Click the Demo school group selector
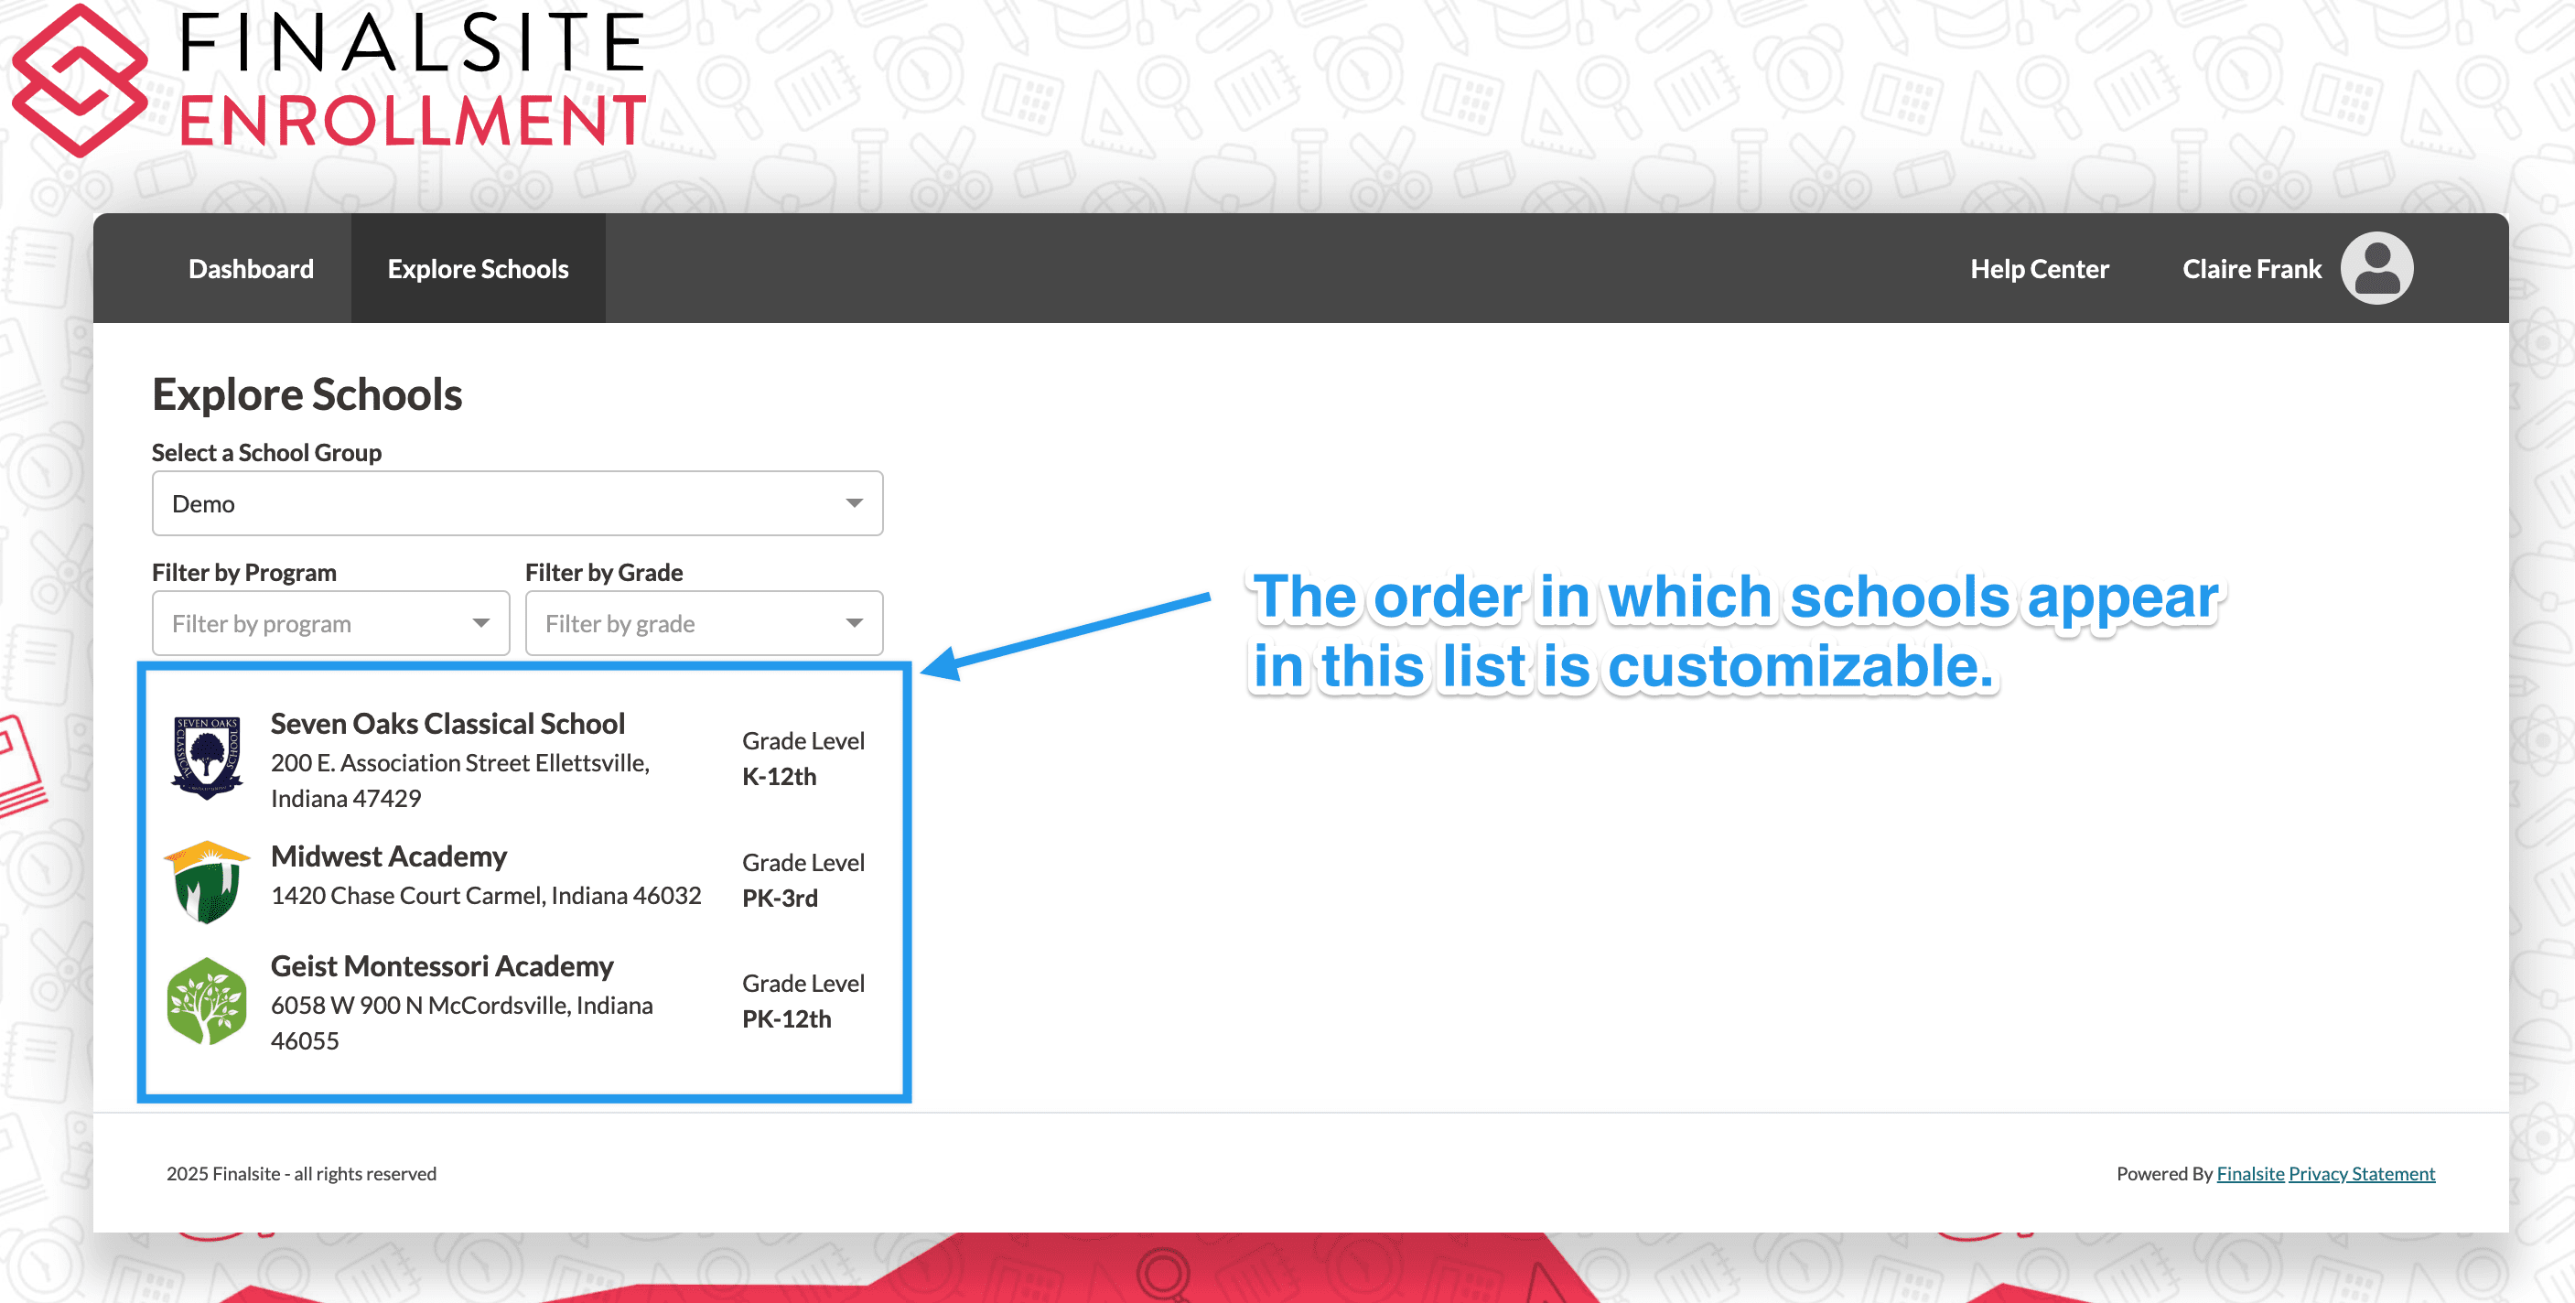 [515, 503]
